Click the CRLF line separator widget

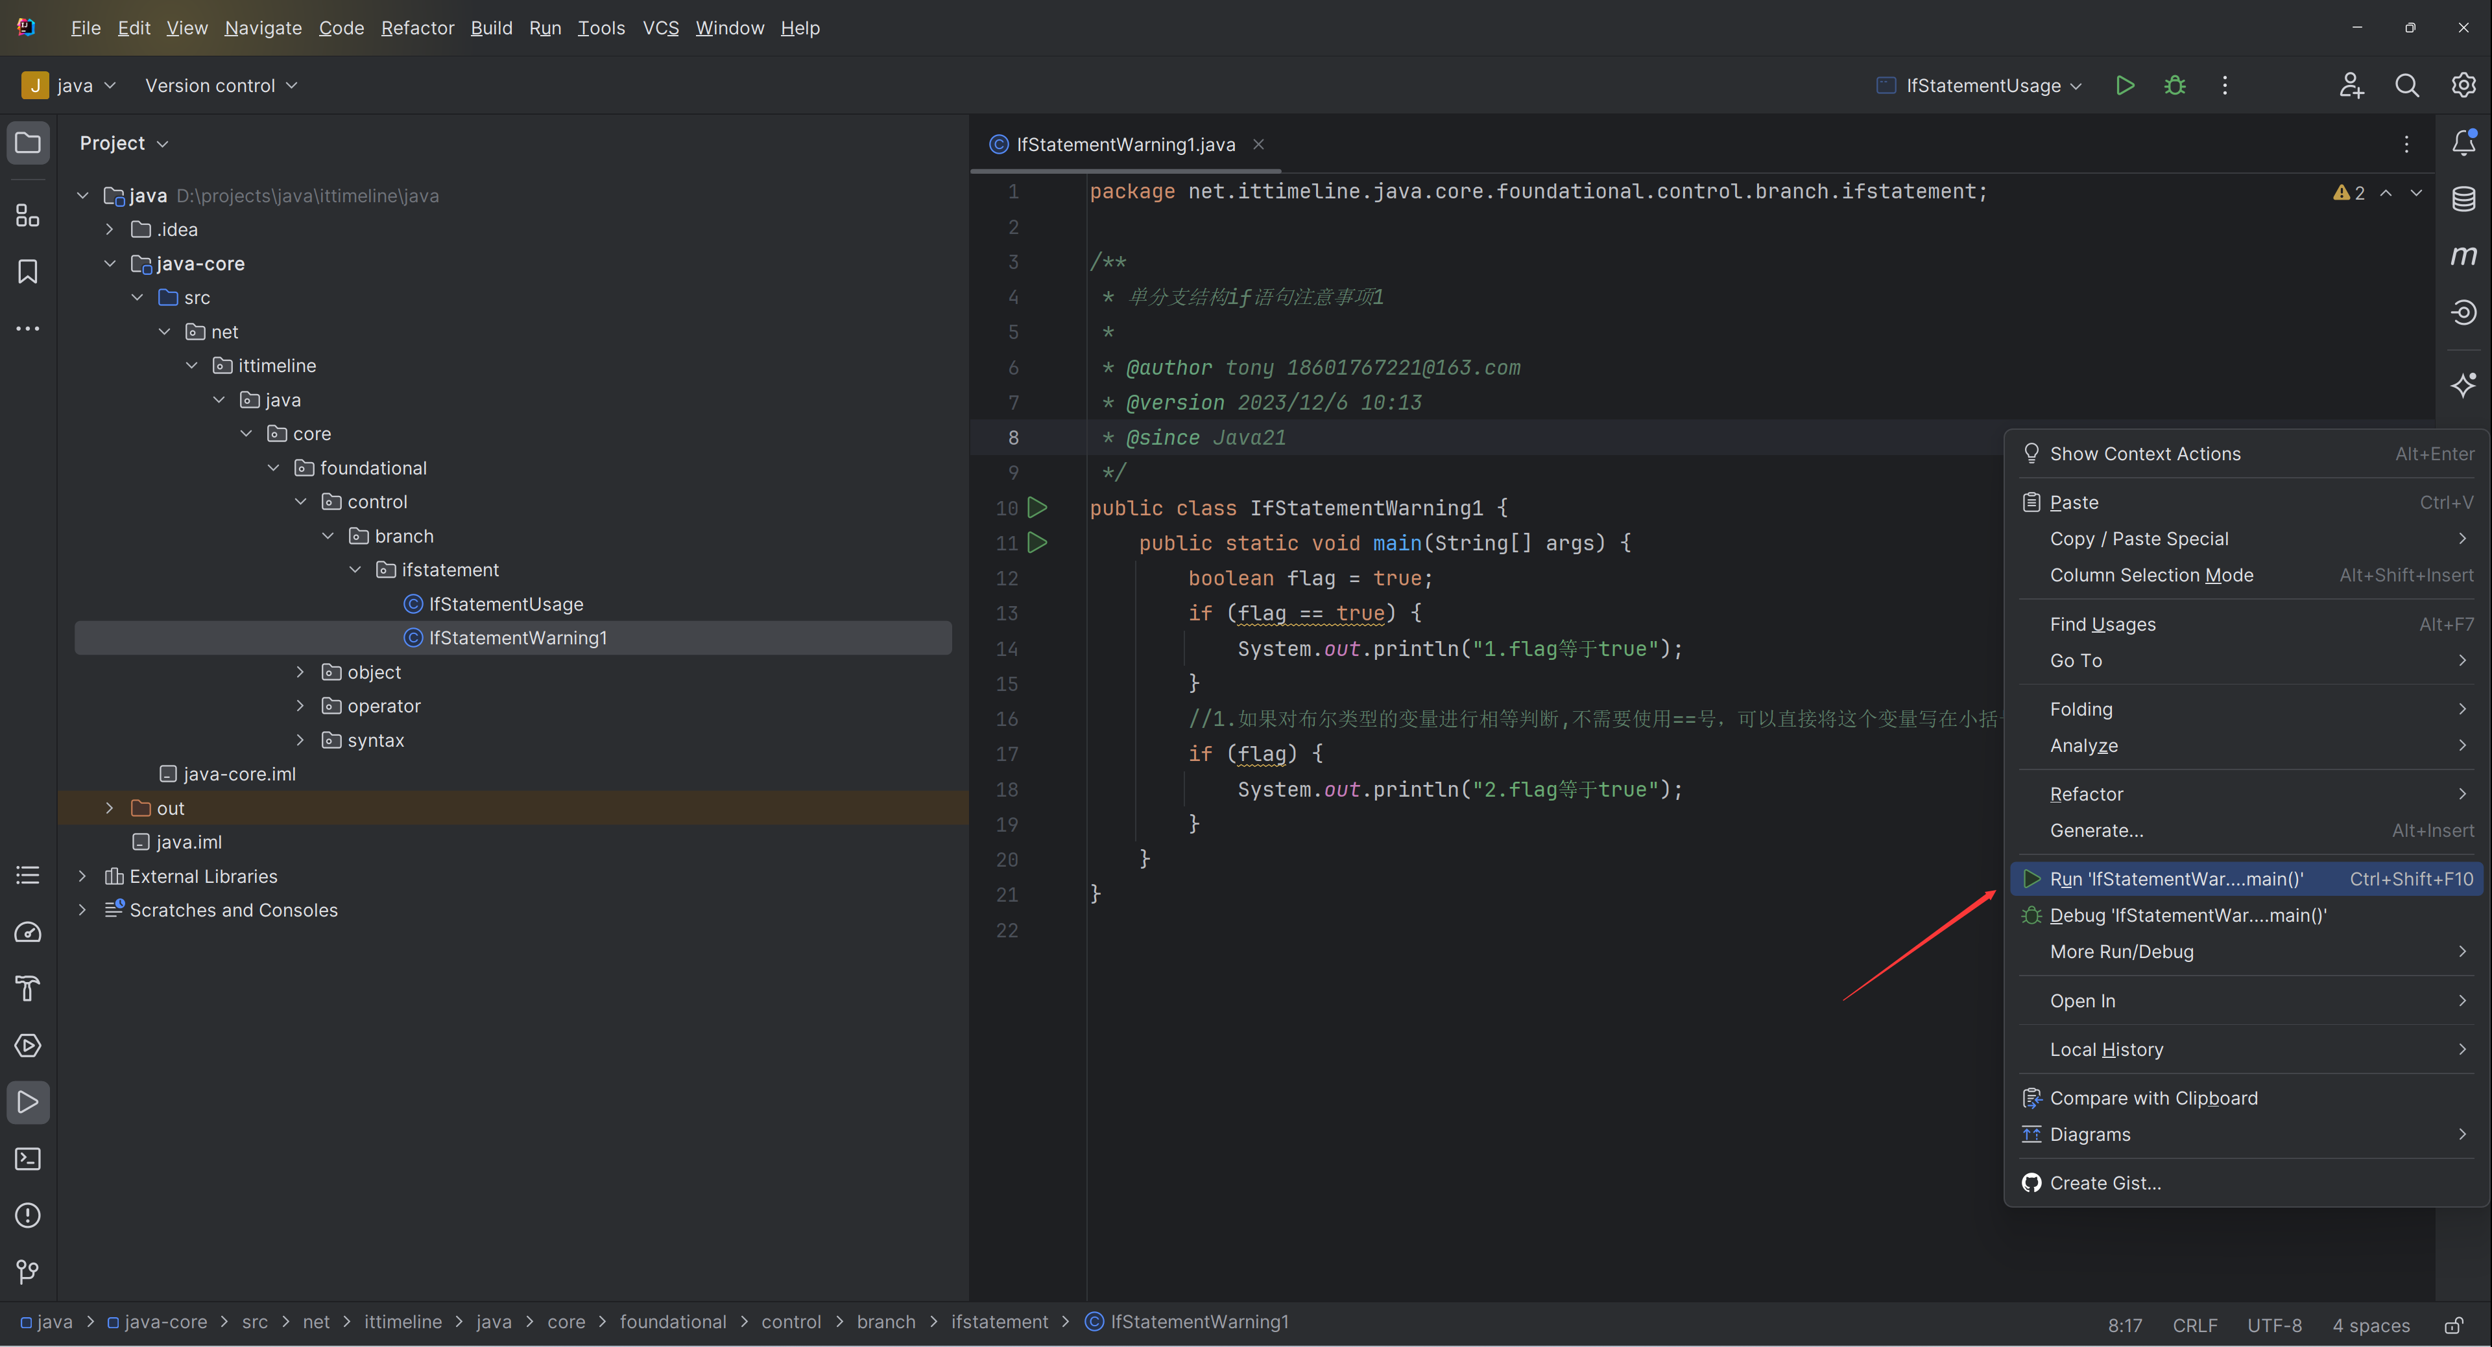[2194, 1325]
